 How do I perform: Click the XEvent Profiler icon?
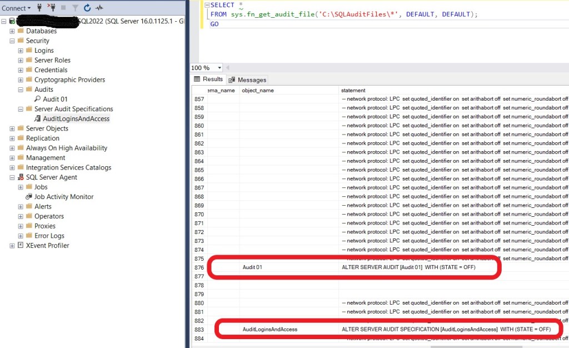[x=21, y=246]
